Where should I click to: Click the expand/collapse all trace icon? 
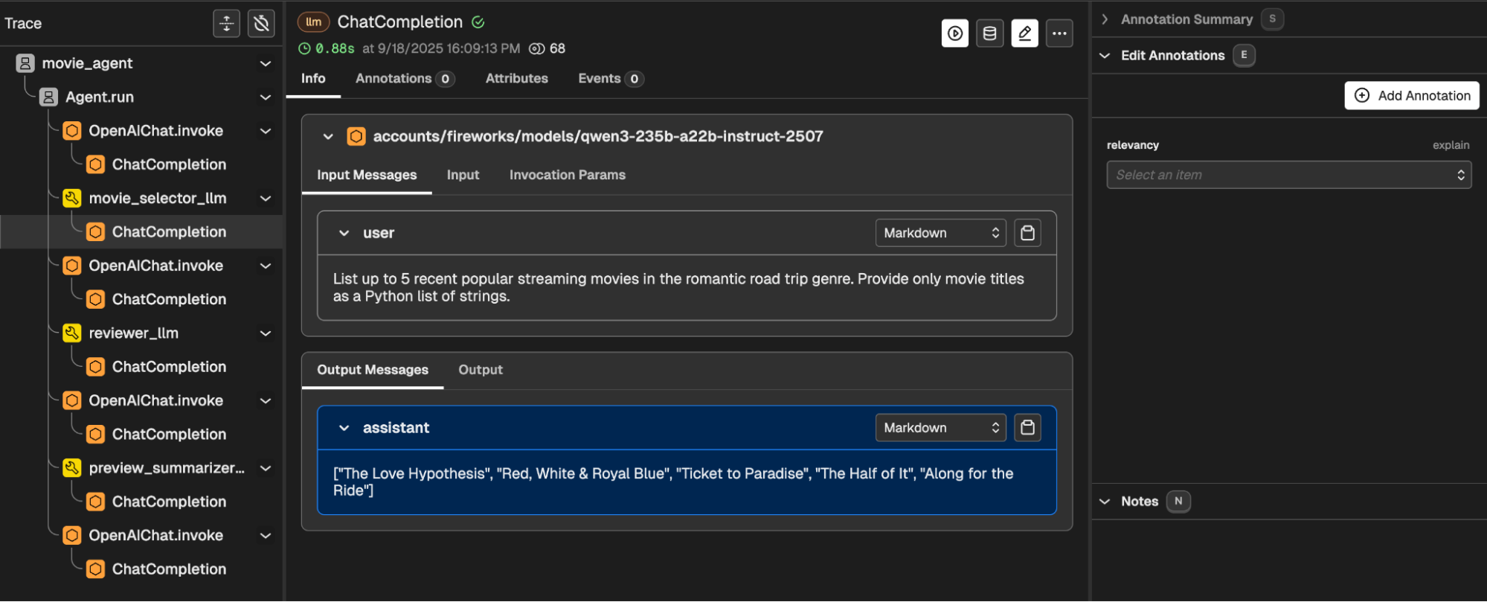pos(226,23)
